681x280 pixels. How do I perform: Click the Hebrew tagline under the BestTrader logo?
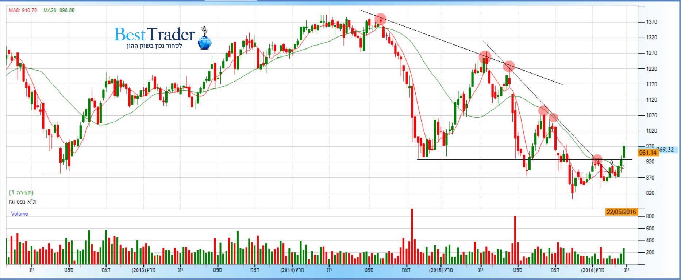point(154,46)
